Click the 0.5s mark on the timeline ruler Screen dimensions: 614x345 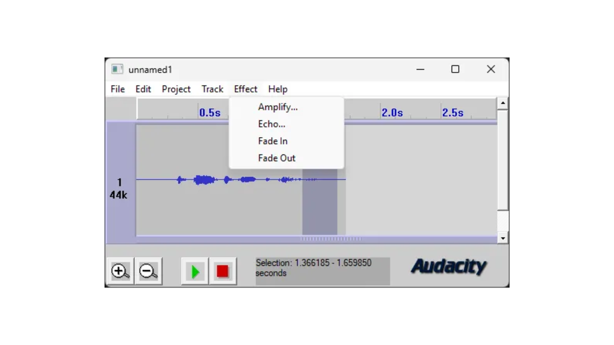(x=210, y=113)
